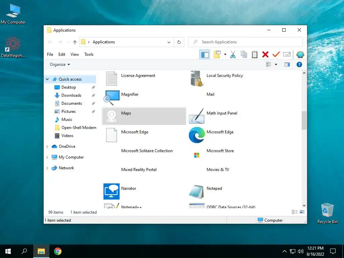Select the Recycle Bin desktop icon
The height and width of the screenshot is (258, 344).
tap(327, 213)
